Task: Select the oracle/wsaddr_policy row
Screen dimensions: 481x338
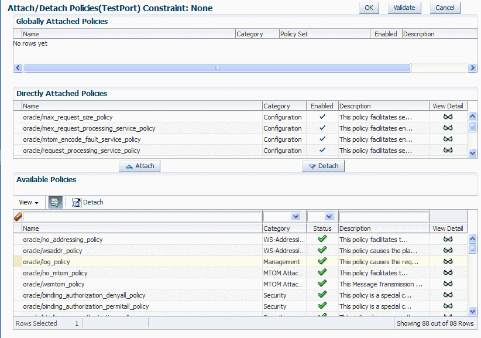Action: [240, 251]
